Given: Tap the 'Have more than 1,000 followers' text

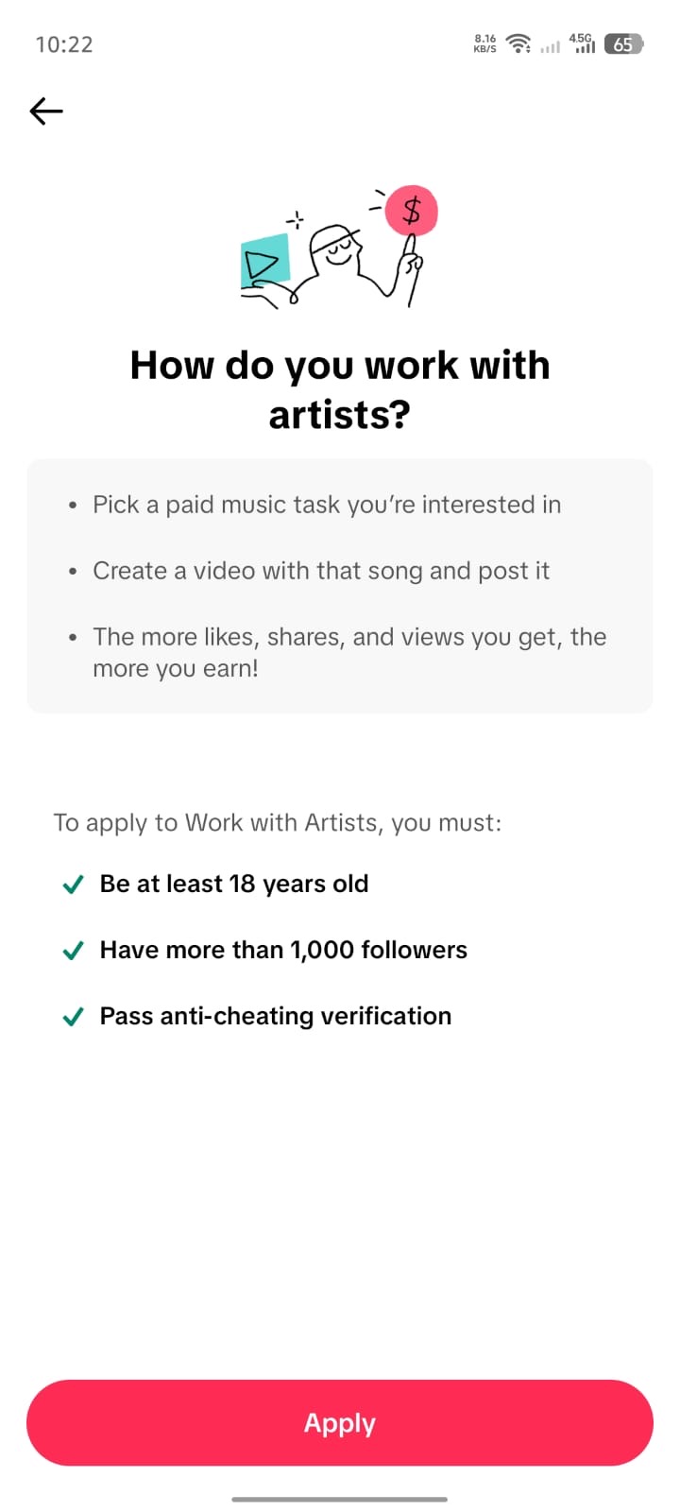Looking at the screenshot, I should click(x=283, y=950).
